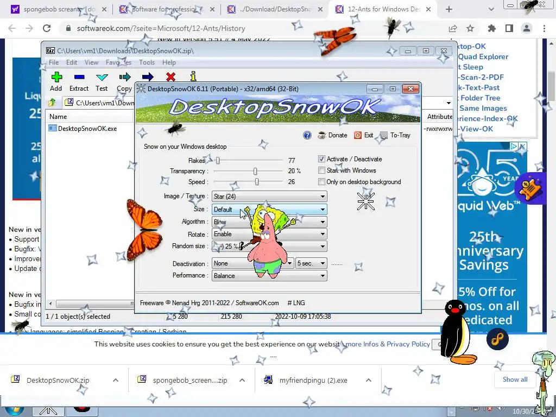Enable Start with Windows checkbox
This screenshot has height=417, width=556.
click(321, 170)
